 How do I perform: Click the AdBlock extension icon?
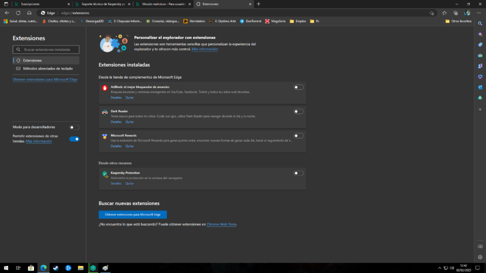click(105, 88)
